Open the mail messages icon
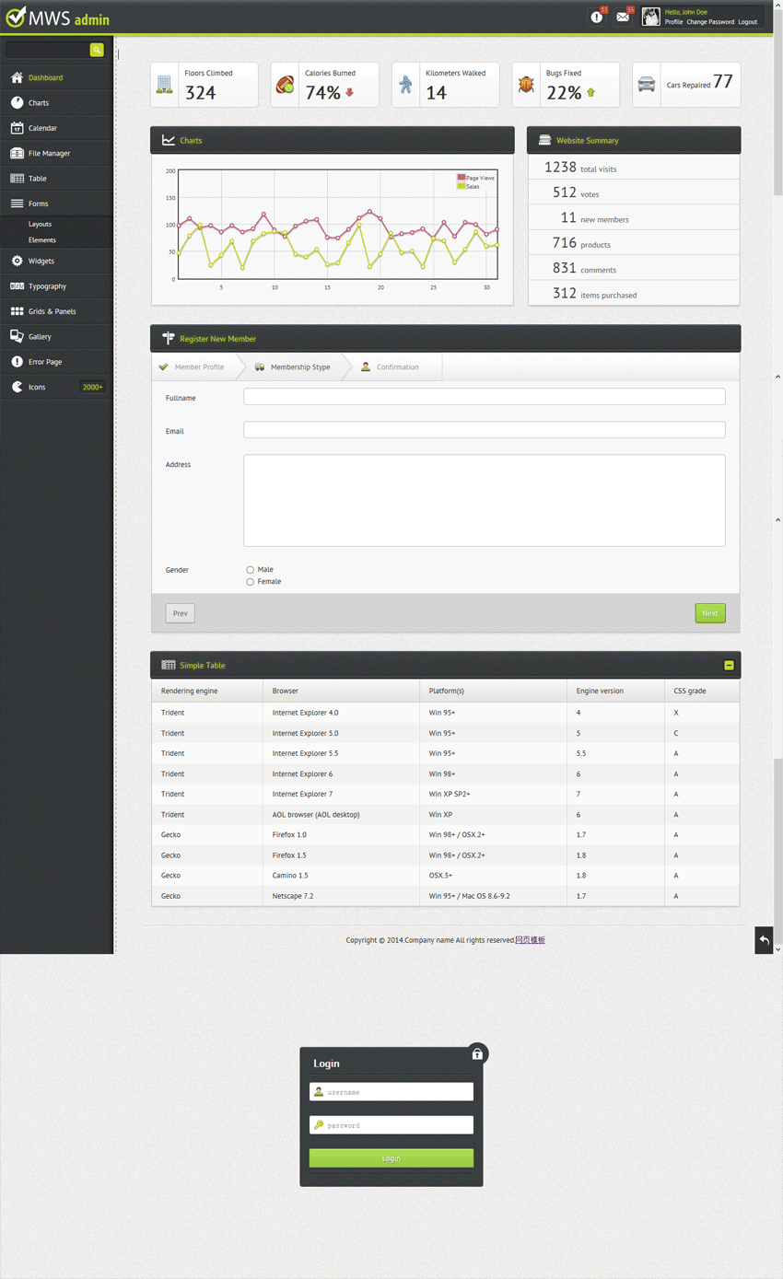 point(623,17)
